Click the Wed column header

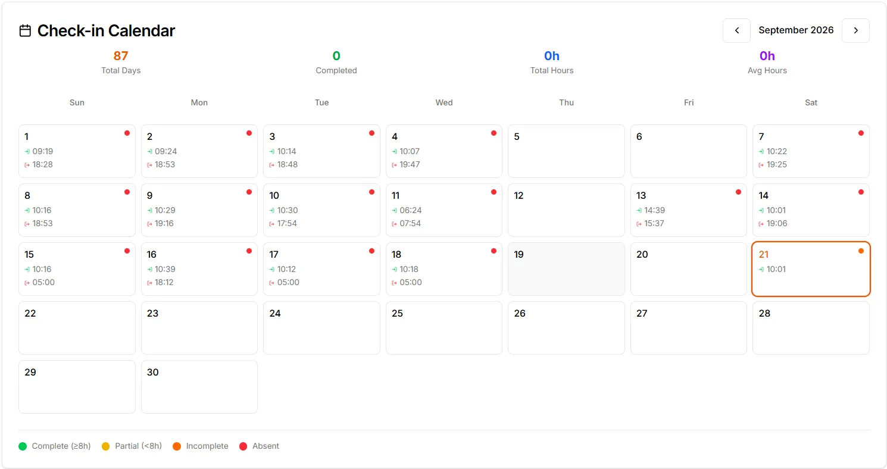444,102
